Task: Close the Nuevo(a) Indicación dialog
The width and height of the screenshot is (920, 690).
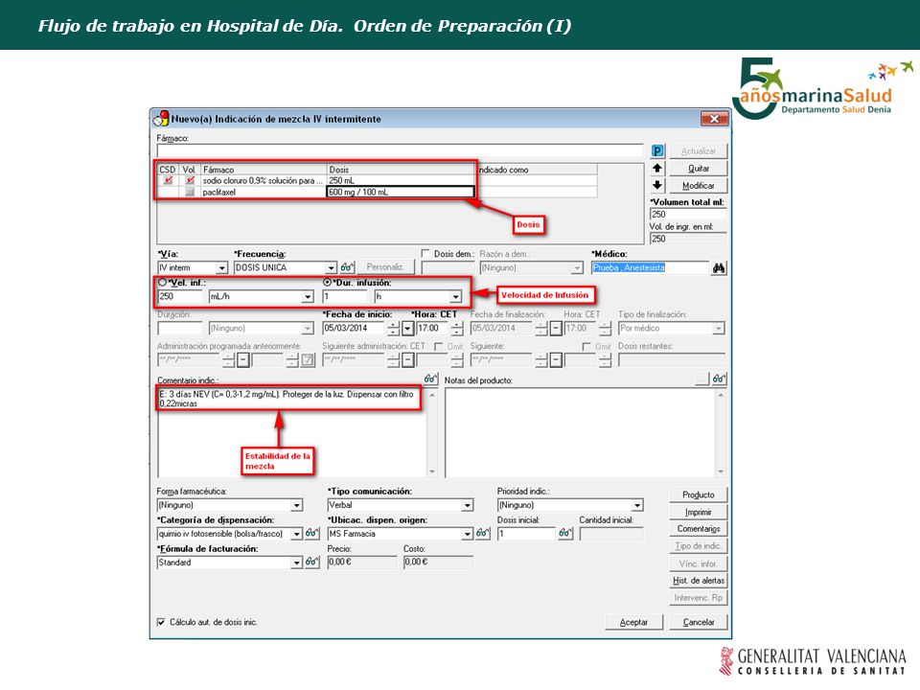Action: (x=714, y=119)
